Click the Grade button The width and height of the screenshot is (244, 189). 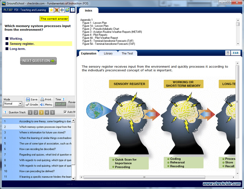32,105
